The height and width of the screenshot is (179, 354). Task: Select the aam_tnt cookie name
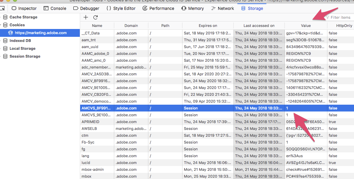coord(89,40)
